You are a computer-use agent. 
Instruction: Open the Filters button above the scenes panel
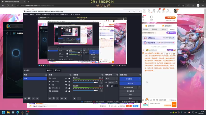[57, 70]
